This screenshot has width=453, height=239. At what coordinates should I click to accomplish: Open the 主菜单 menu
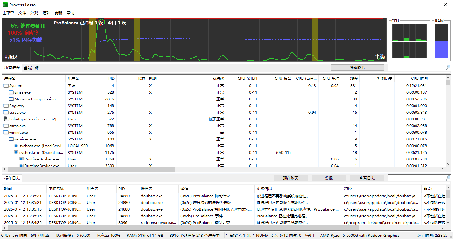(x=8, y=13)
